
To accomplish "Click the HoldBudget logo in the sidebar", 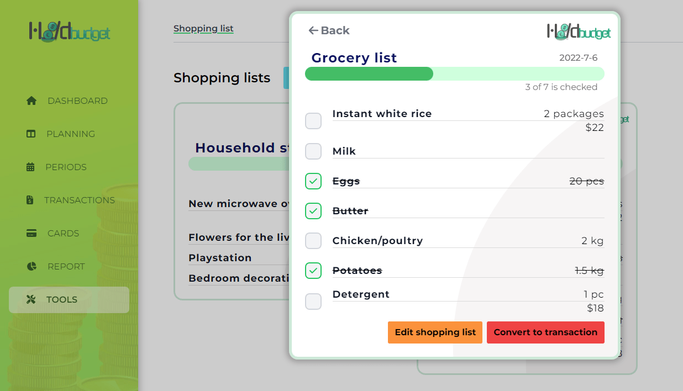I will 67,32.
